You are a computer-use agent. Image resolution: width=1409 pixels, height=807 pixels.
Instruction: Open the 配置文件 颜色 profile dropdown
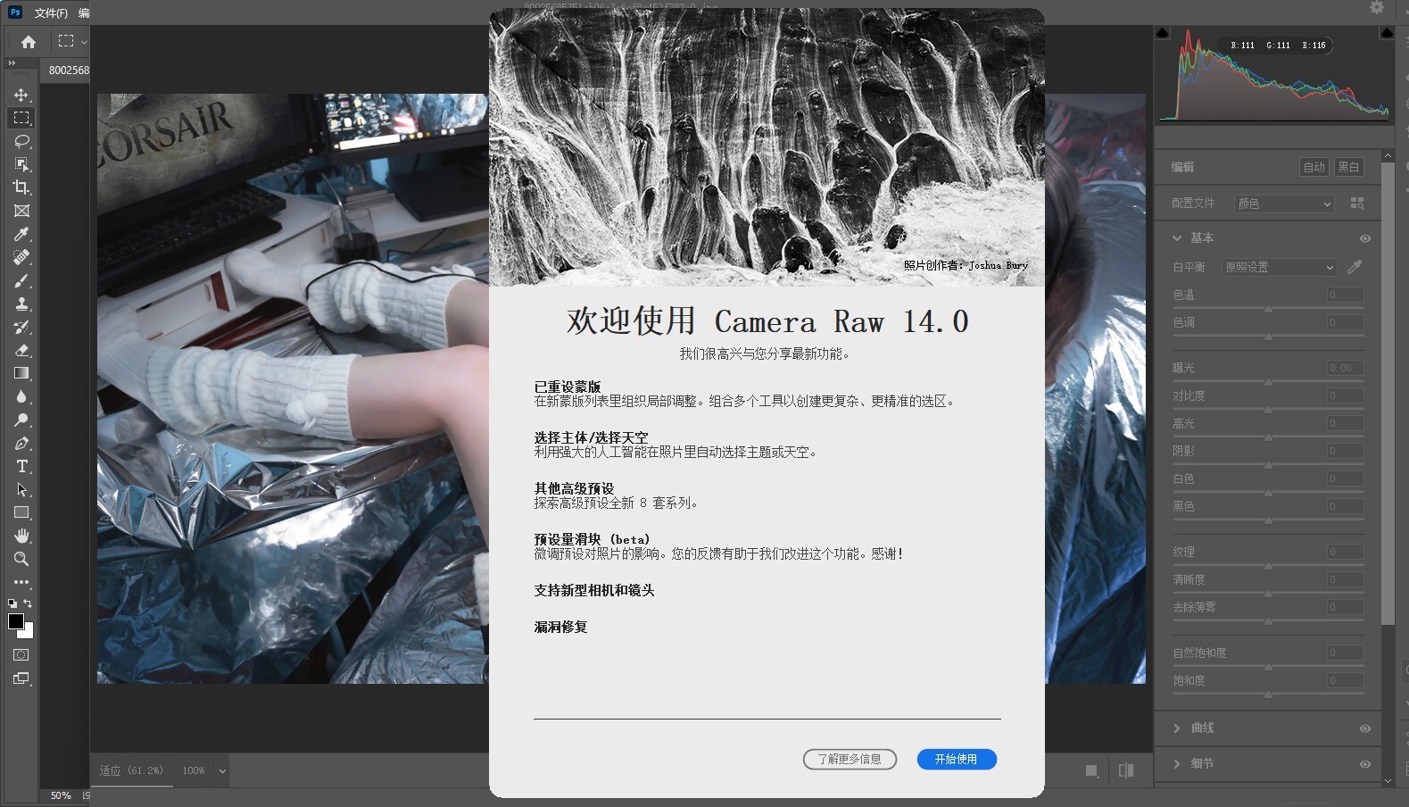1283,204
